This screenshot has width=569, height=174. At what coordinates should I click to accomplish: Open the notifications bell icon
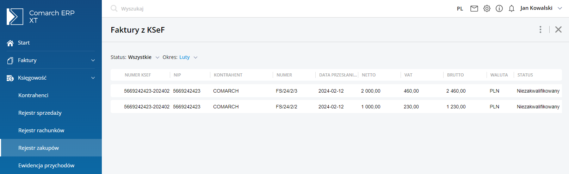[x=512, y=8]
